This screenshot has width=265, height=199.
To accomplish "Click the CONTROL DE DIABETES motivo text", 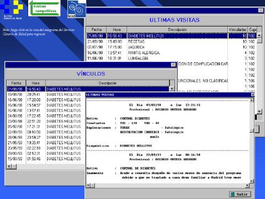I will [x=137, y=168].
